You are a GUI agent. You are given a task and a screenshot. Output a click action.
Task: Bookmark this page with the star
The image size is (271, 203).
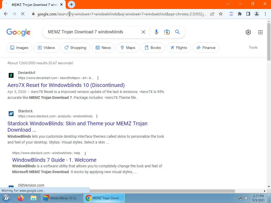pyautogui.click(x=221, y=14)
